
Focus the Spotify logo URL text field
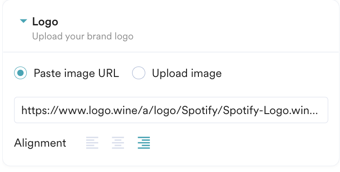(171, 110)
